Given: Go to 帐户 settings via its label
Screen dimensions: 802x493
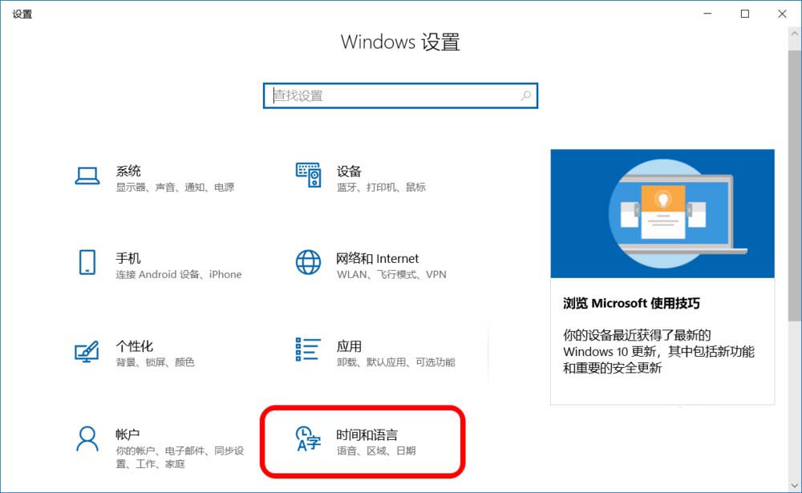Looking at the screenshot, I should coord(128,434).
